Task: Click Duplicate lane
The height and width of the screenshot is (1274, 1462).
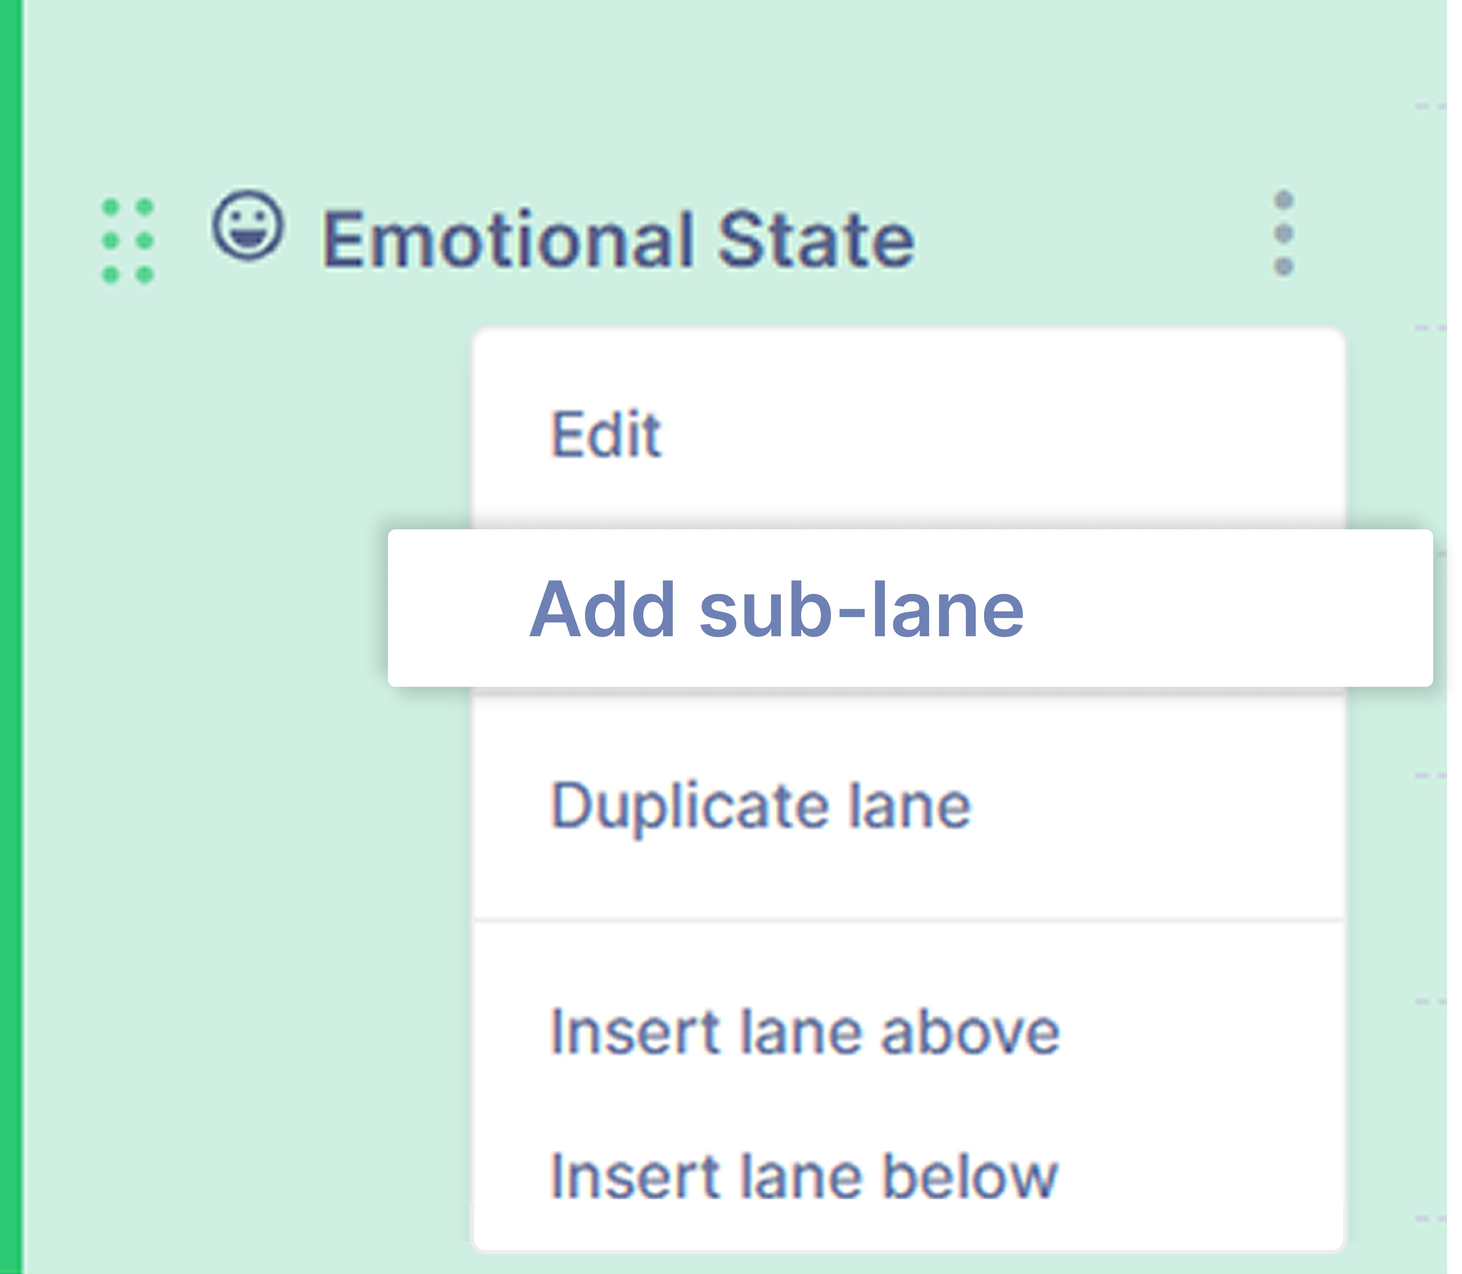Action: click(x=761, y=803)
